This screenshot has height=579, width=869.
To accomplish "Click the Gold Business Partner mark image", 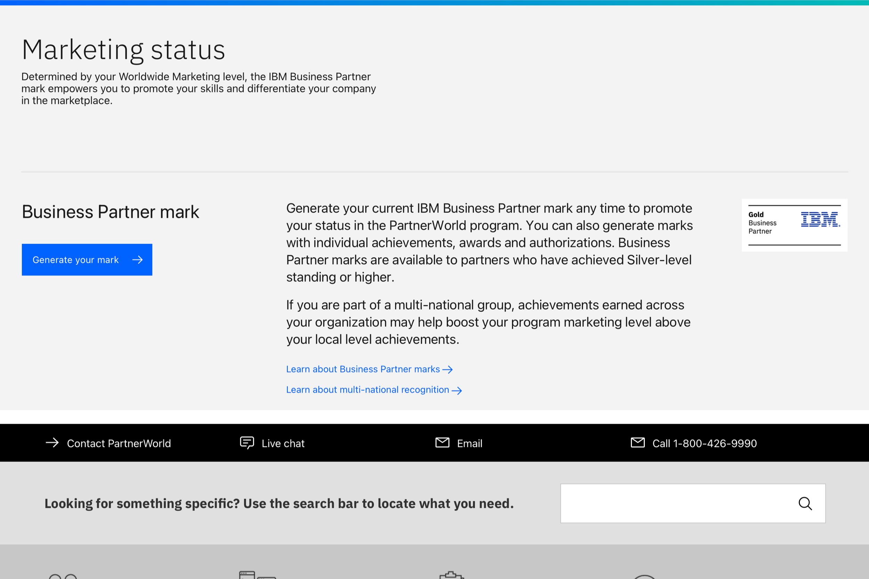I will click(x=794, y=225).
